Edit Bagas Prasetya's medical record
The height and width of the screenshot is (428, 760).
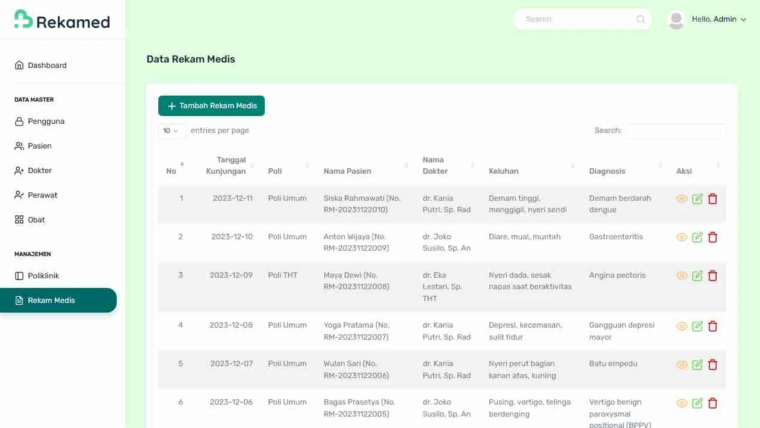(x=697, y=403)
